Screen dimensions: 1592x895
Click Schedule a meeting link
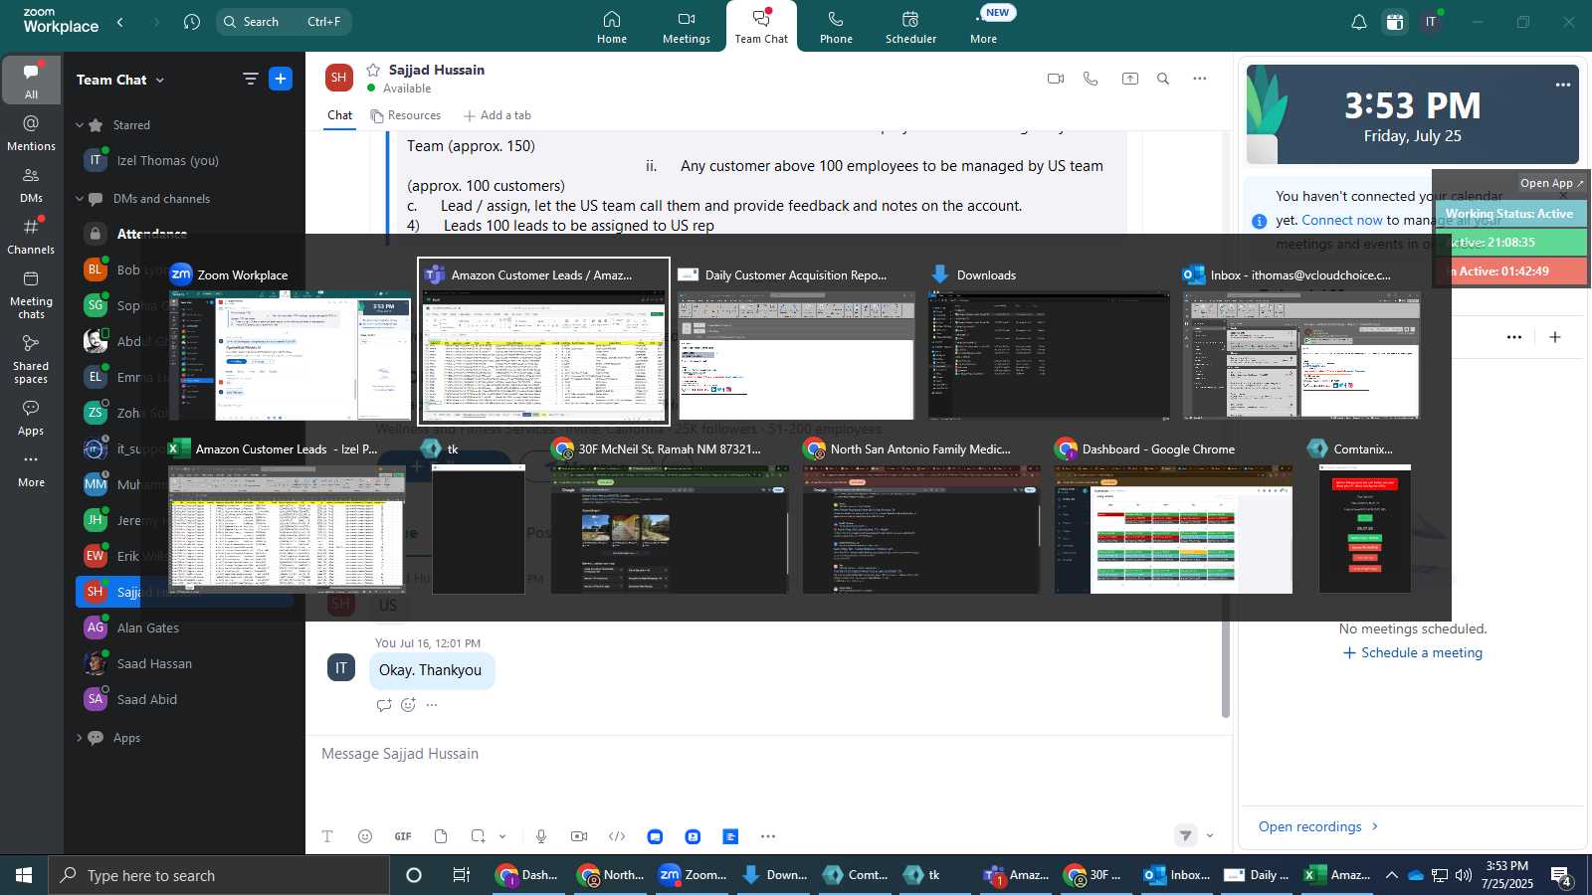click(1413, 652)
